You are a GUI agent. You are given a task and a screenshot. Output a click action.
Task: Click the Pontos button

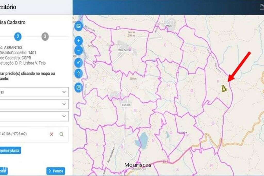coord(56,171)
